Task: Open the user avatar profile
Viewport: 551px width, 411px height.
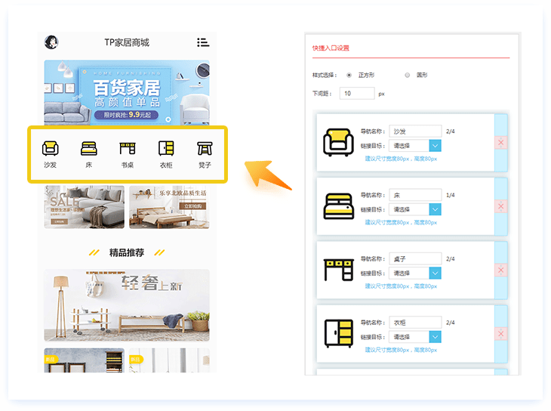Action: click(x=51, y=42)
